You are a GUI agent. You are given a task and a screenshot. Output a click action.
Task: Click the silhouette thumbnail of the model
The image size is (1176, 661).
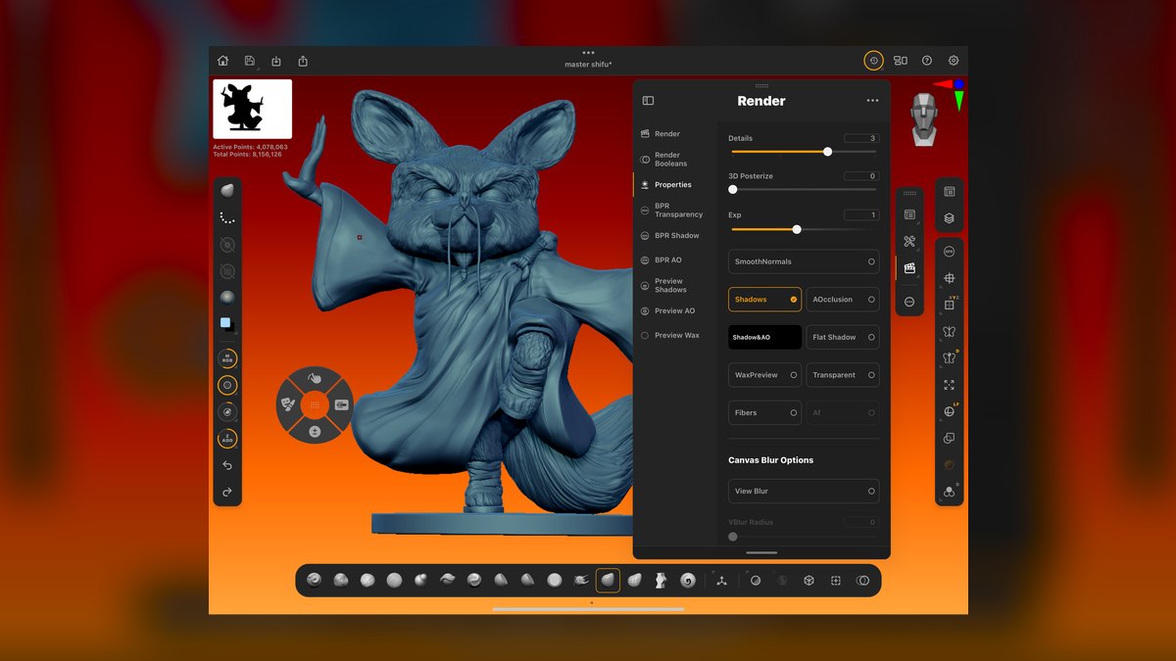(x=252, y=109)
